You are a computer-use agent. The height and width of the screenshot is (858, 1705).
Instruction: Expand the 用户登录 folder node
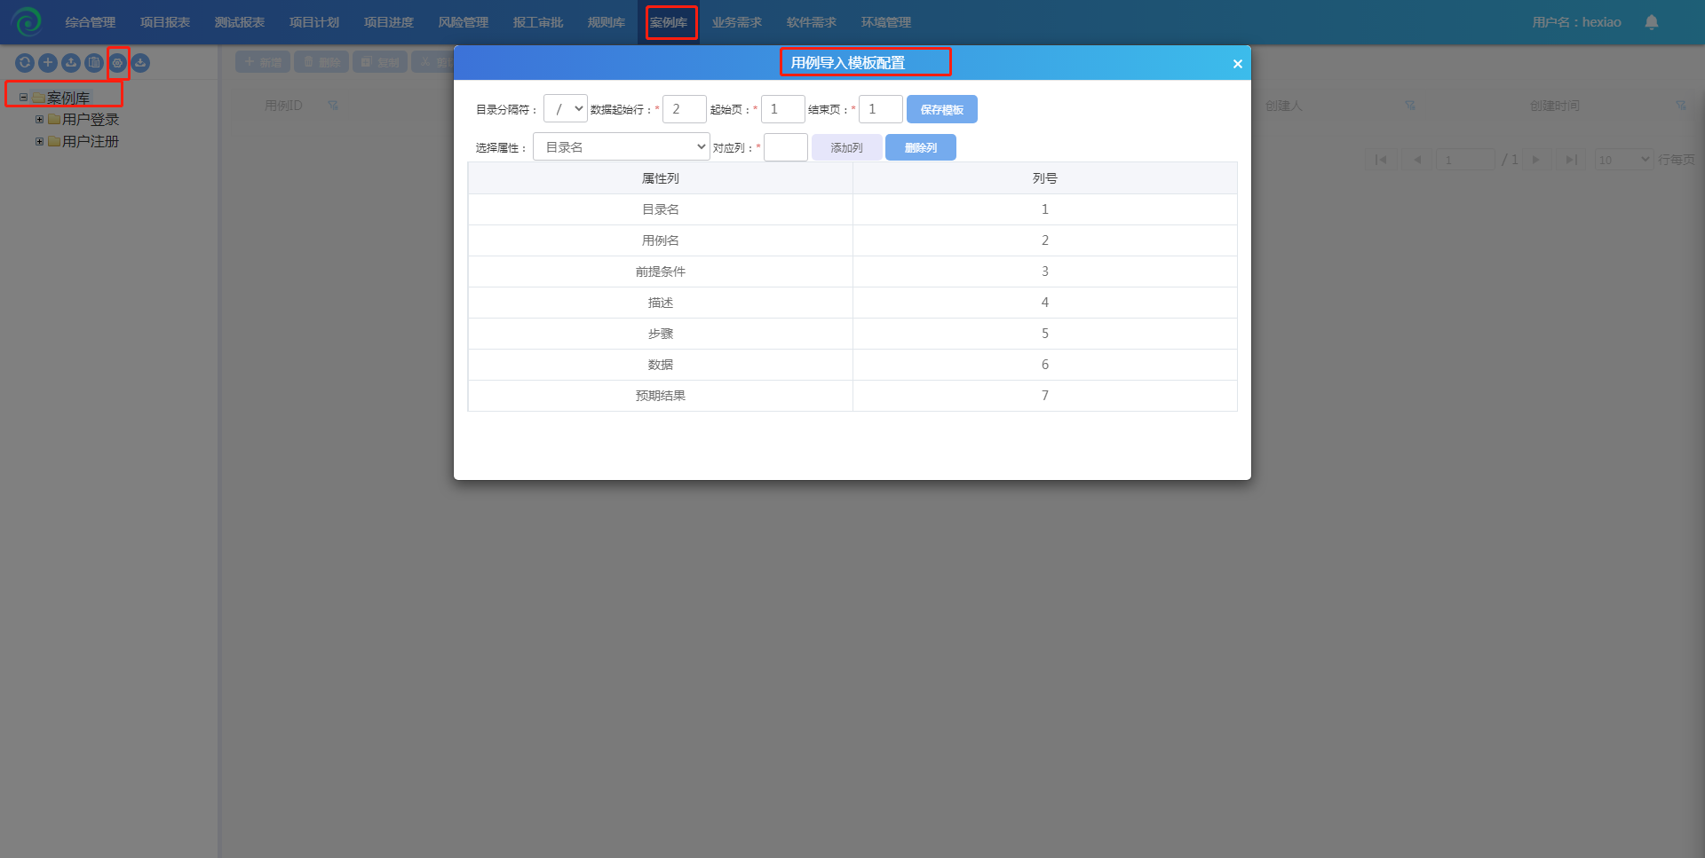[39, 119]
